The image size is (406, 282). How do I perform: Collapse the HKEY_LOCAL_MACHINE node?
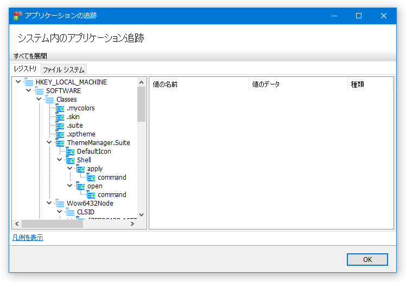tap(18, 82)
